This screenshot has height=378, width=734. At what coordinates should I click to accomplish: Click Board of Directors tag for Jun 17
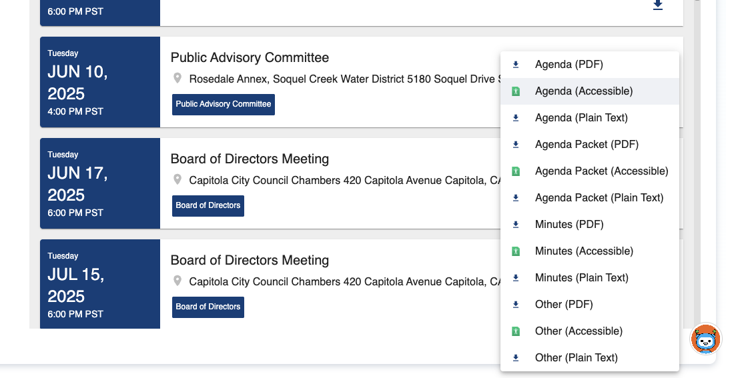(208, 206)
